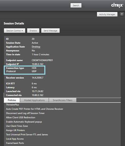Click the Send Message button
This screenshot has height=146, width=125.
(51, 30)
